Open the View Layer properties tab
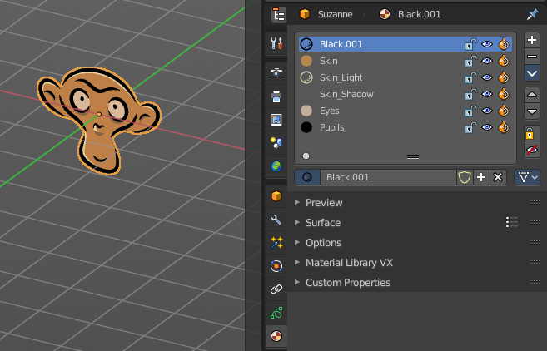Viewport: 547px width, 351px height. click(x=276, y=120)
